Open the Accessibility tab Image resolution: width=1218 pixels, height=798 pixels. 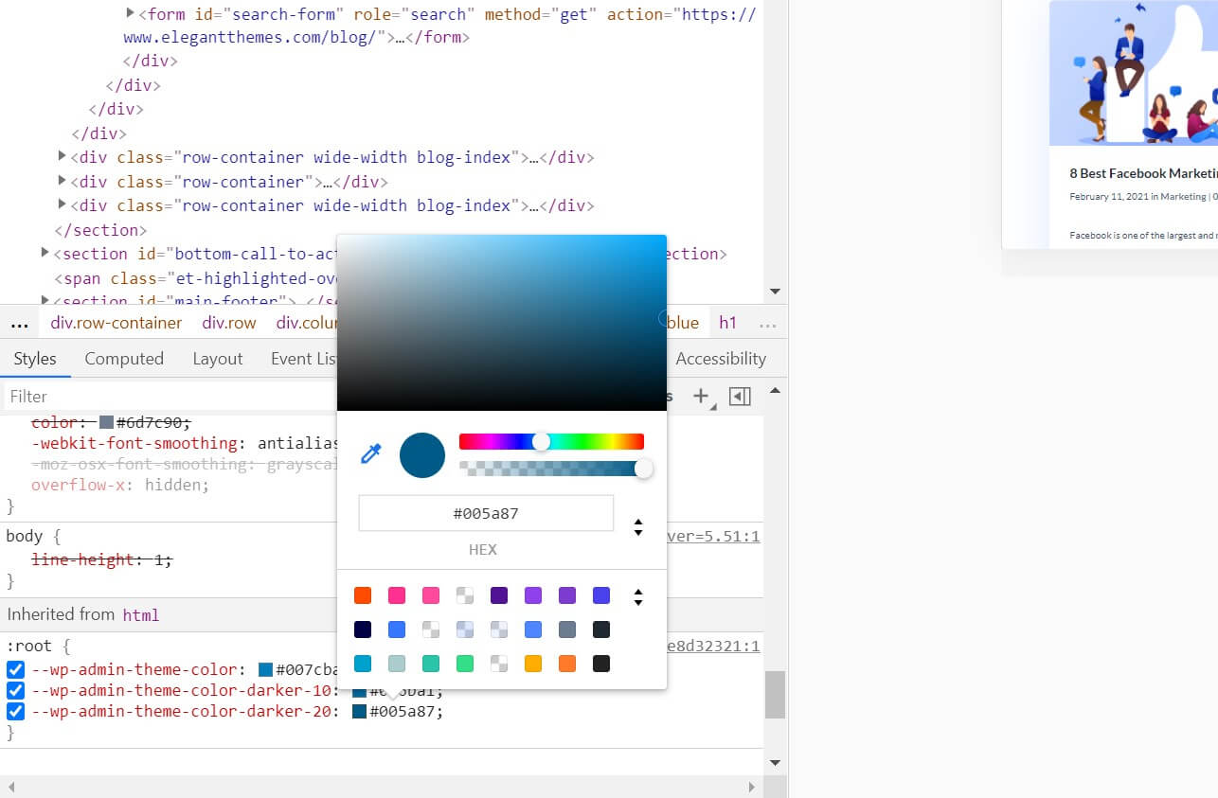tap(721, 359)
